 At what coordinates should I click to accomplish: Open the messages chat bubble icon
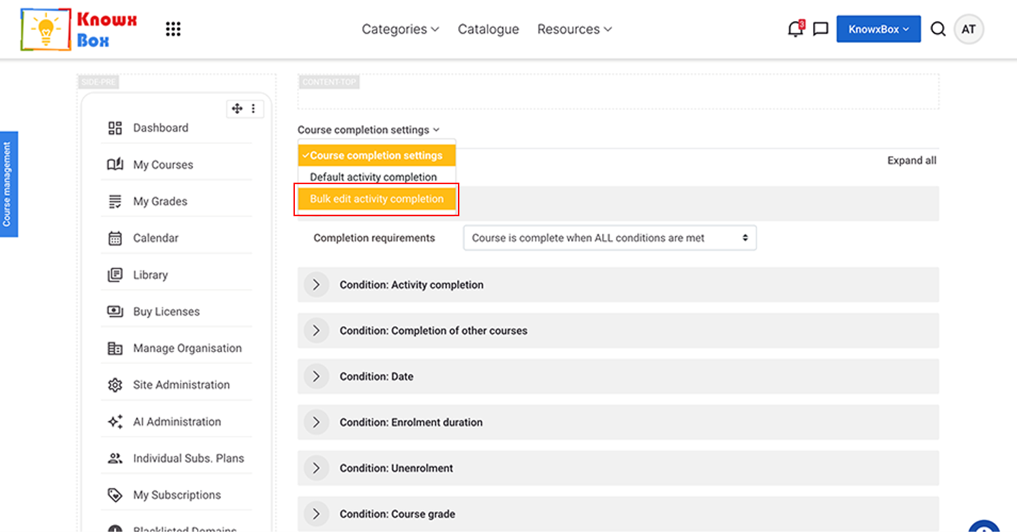(x=821, y=29)
